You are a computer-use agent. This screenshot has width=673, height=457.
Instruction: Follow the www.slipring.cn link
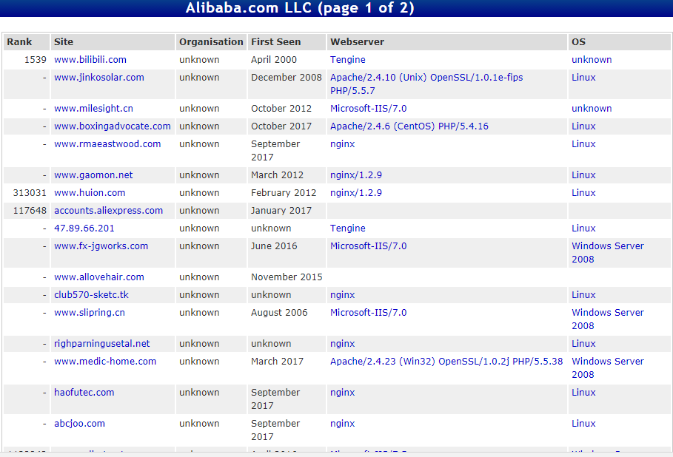click(x=90, y=313)
